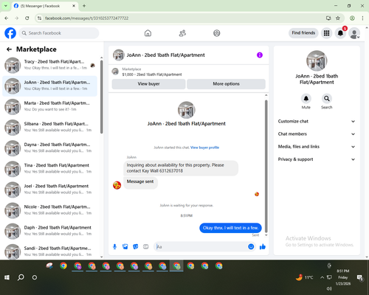
Task: Click the 'Inquiring about availability' message bubble
Action: pyautogui.click(x=181, y=168)
